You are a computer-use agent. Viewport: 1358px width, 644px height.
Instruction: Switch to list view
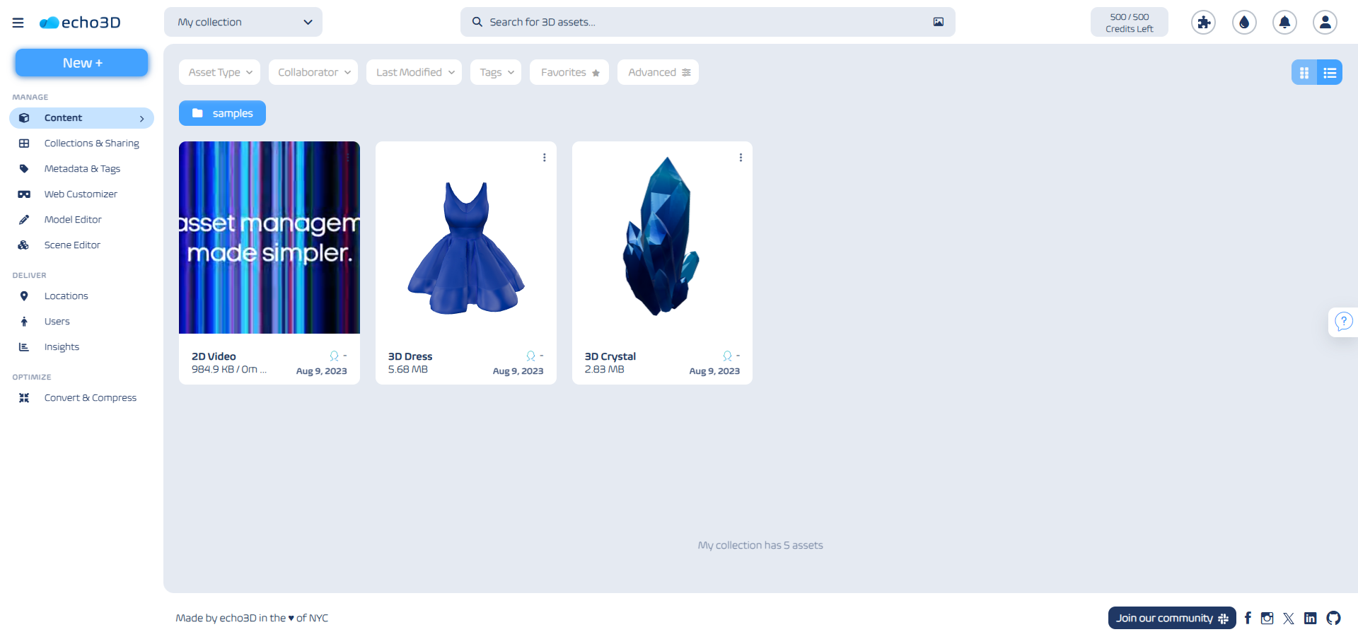(1330, 72)
